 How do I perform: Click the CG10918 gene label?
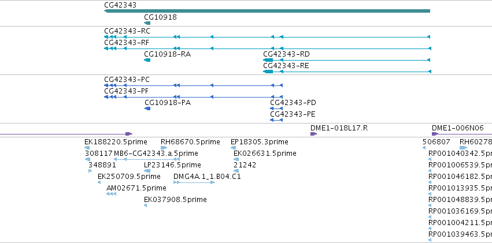tap(160, 17)
